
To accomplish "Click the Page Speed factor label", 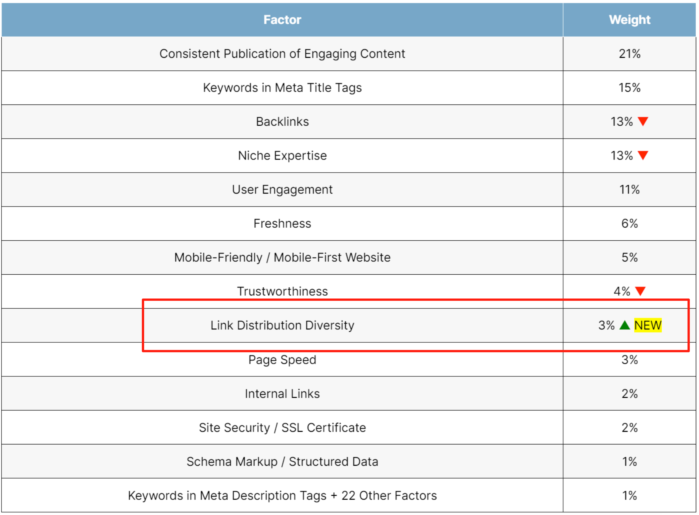I will pyautogui.click(x=282, y=359).
